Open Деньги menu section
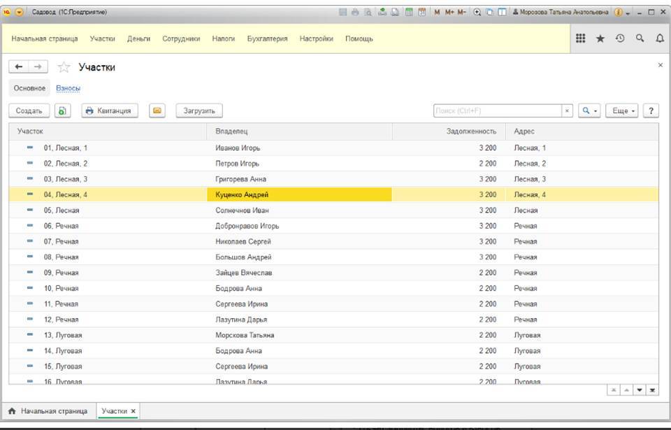This screenshot has width=671, height=430. tap(138, 38)
